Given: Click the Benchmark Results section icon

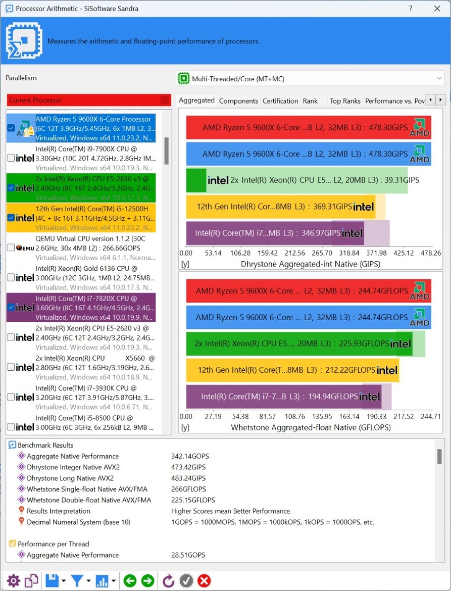Looking at the screenshot, I should [12, 445].
